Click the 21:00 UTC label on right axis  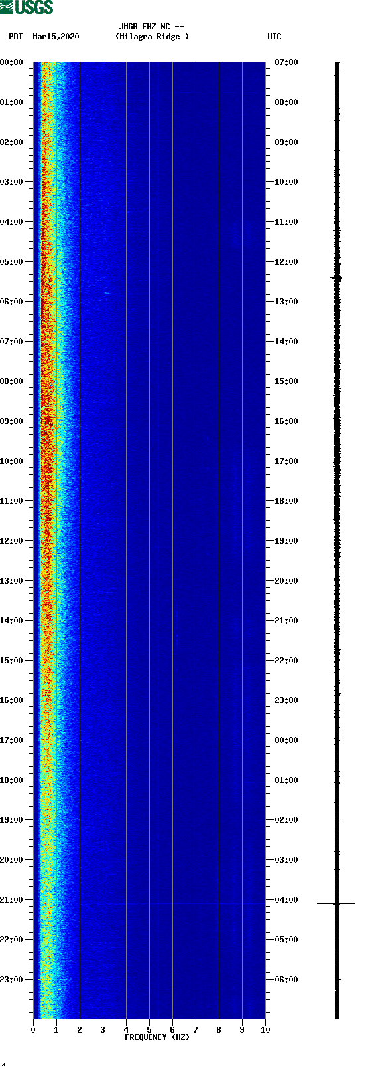[x=286, y=621]
